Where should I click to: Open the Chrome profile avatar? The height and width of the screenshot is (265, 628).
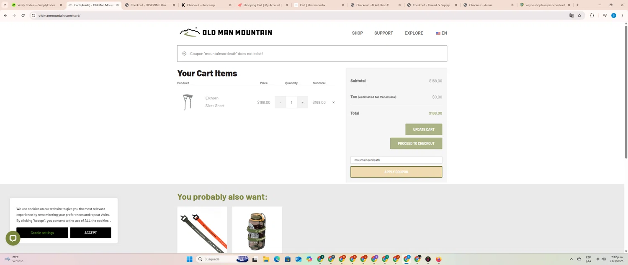click(614, 15)
